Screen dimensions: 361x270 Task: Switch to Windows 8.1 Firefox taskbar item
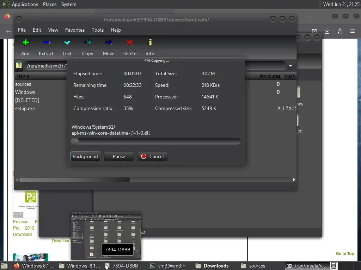pos(34,266)
